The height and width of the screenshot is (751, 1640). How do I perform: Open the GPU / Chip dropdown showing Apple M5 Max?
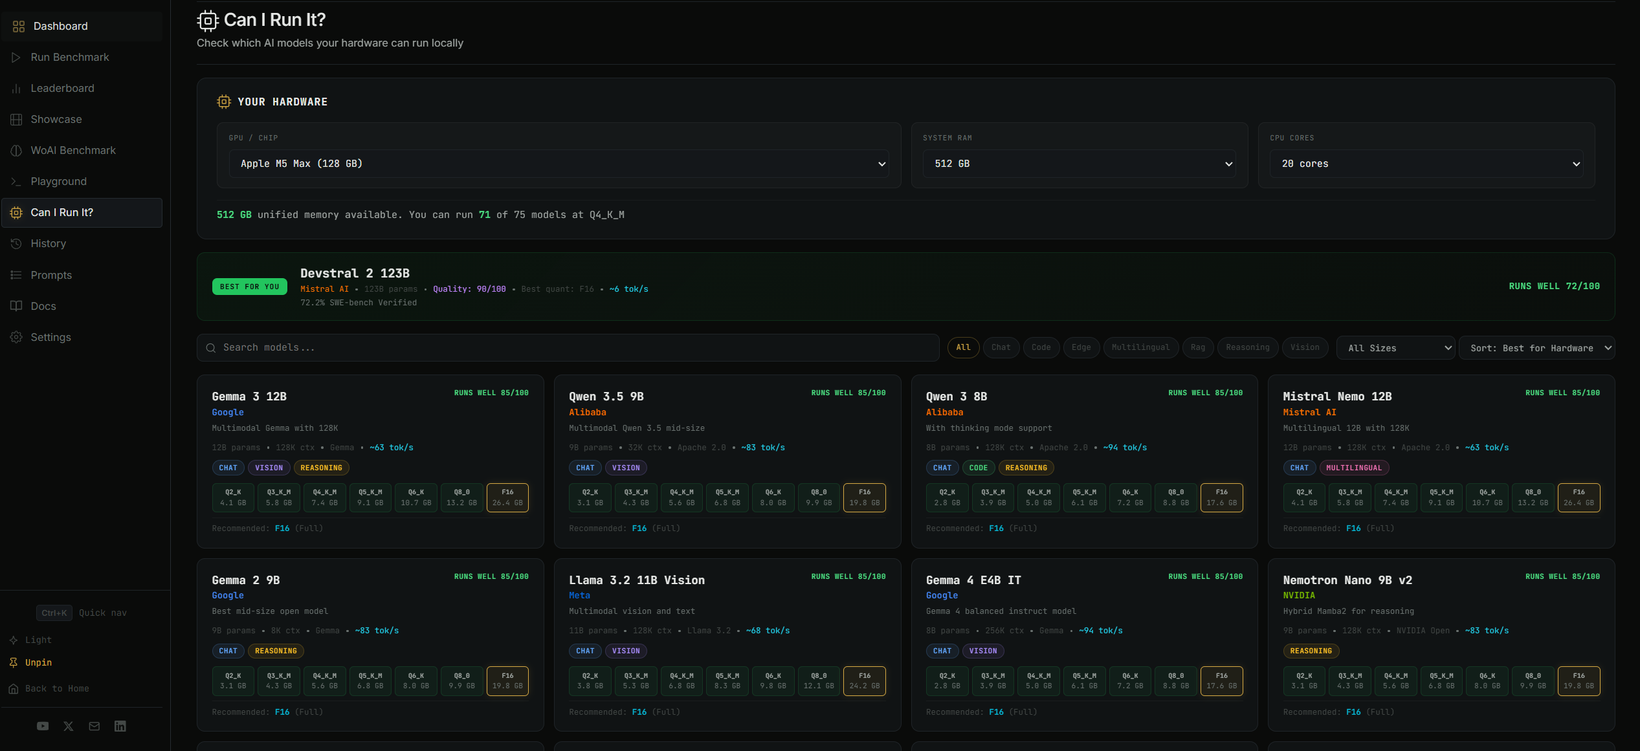559,164
